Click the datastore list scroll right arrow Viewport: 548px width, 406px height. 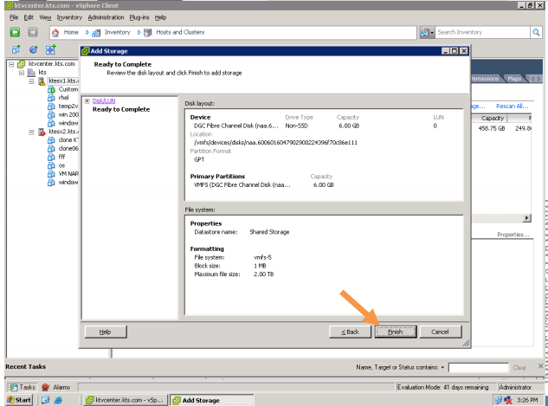pos(526,218)
